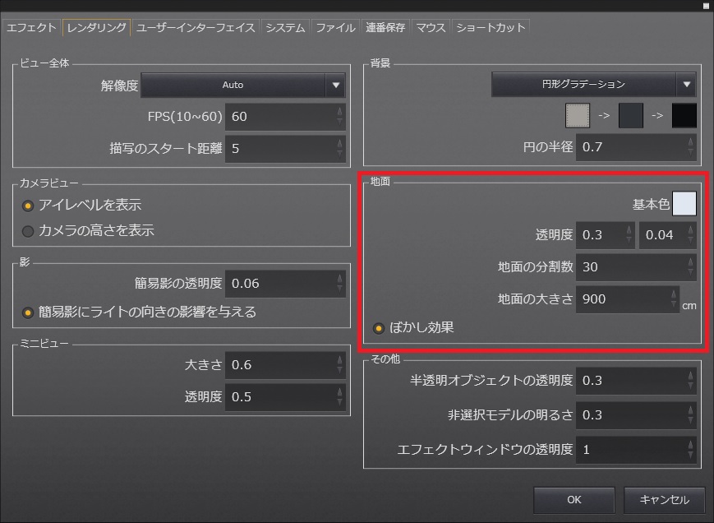Select カメラの高さを表示 radio option
Screen dimensions: 714x523
point(28,231)
